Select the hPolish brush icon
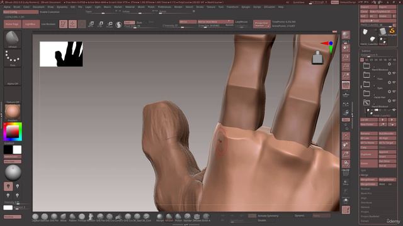 pos(169,217)
